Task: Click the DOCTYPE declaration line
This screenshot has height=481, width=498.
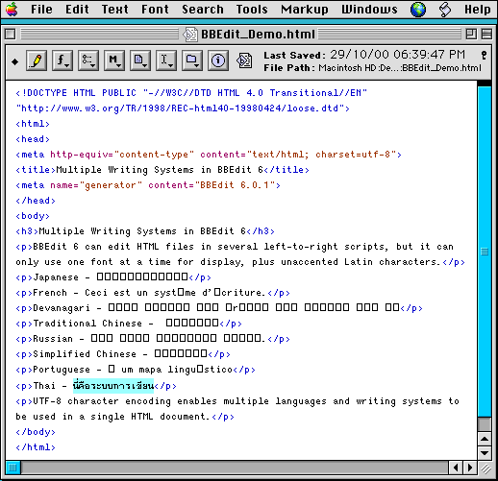Action: pyautogui.click(x=191, y=93)
